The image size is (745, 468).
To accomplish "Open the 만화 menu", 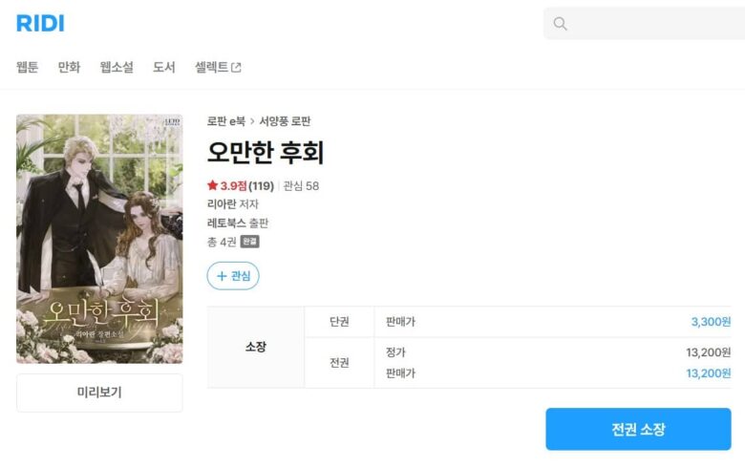I will coord(69,68).
